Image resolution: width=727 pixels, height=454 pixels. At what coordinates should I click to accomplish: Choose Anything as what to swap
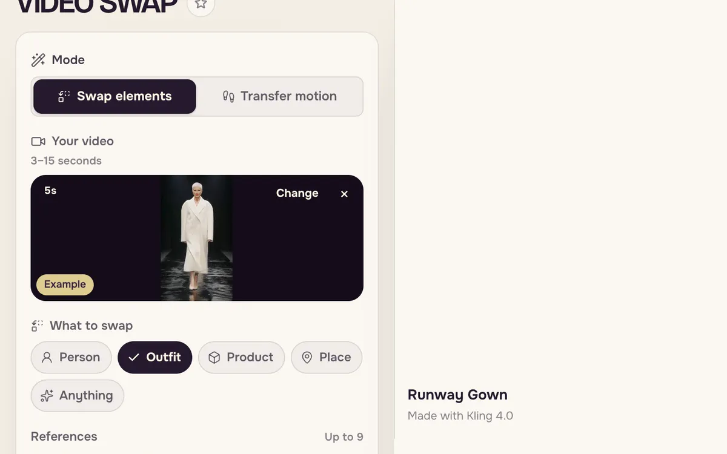click(x=78, y=396)
